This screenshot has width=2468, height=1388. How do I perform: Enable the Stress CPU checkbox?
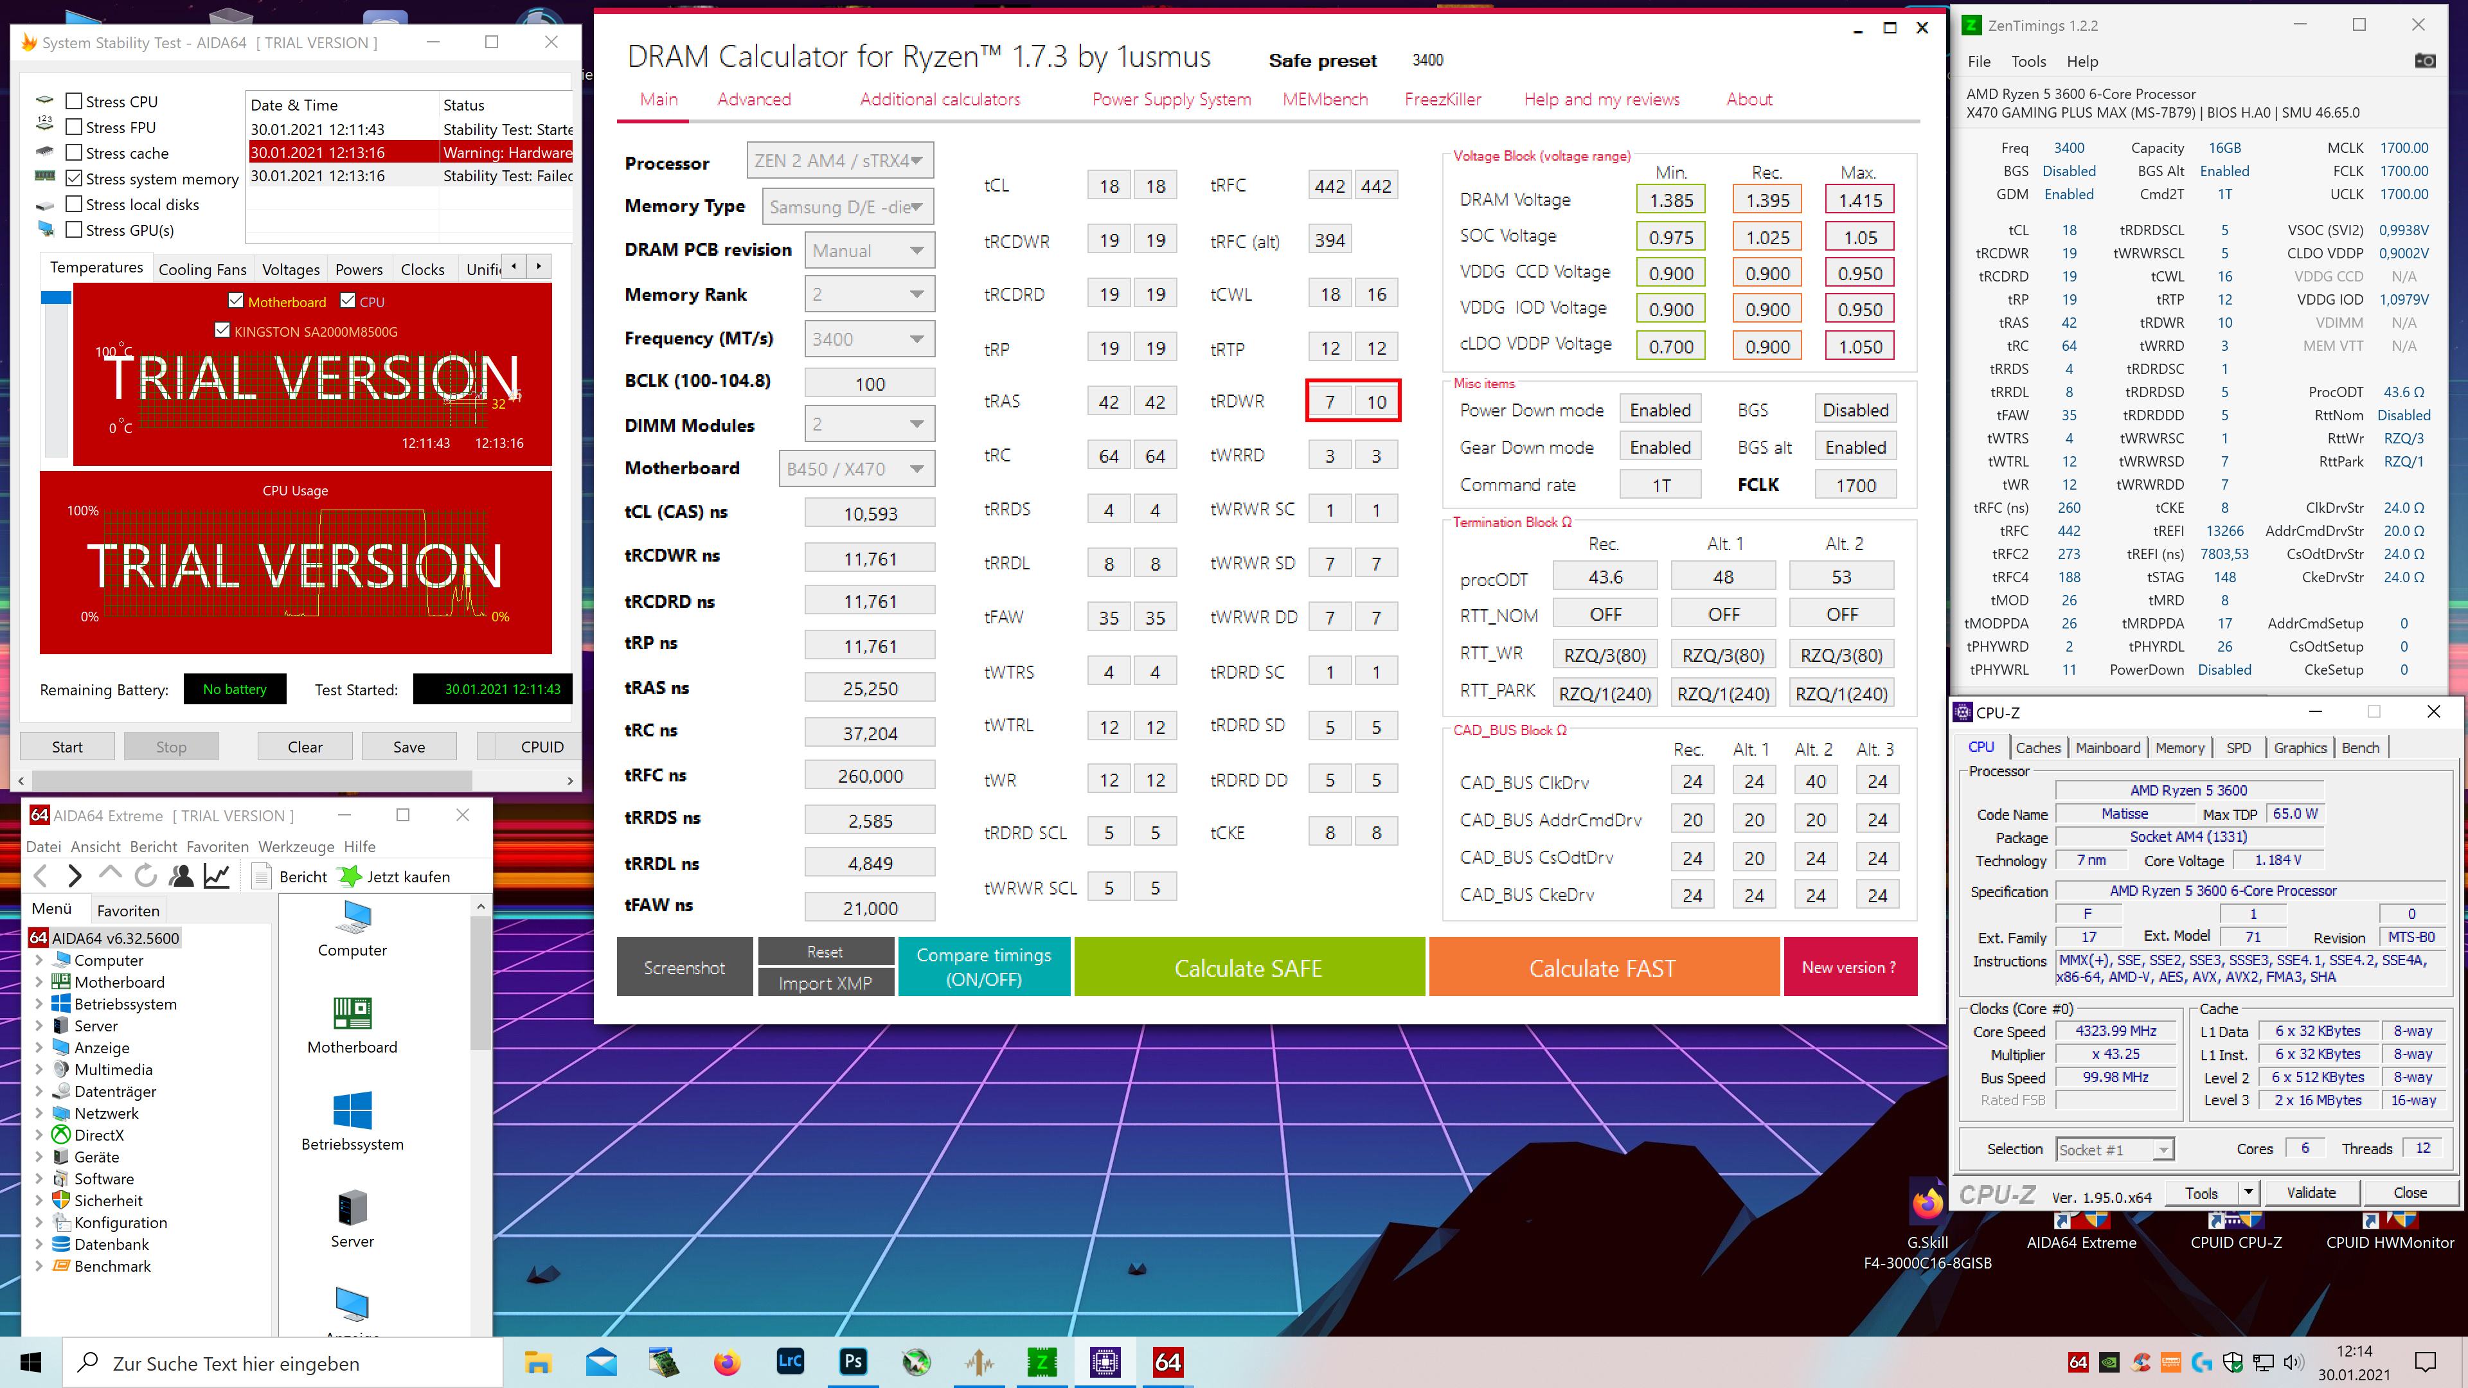pos(74,102)
